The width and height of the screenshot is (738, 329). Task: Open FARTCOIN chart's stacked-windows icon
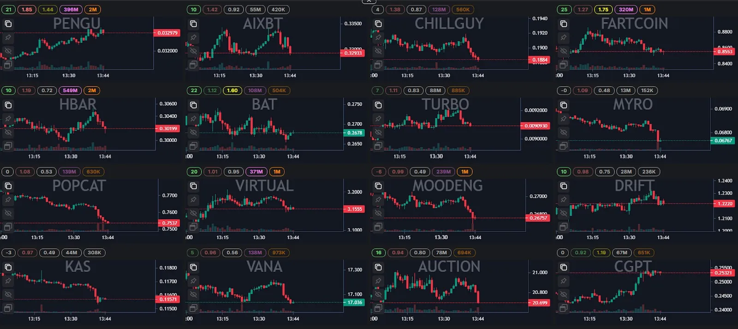(x=563, y=65)
